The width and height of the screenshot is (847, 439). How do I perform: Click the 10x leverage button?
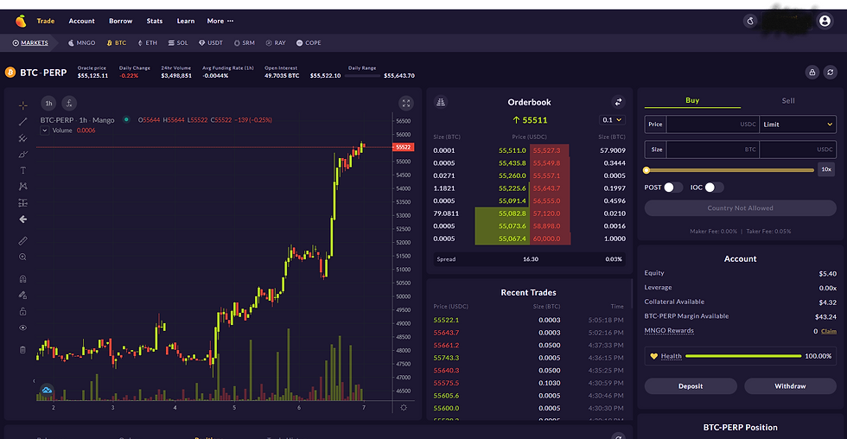tap(826, 169)
